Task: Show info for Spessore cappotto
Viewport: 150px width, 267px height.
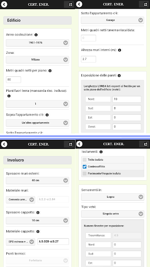Action: [38, 212]
